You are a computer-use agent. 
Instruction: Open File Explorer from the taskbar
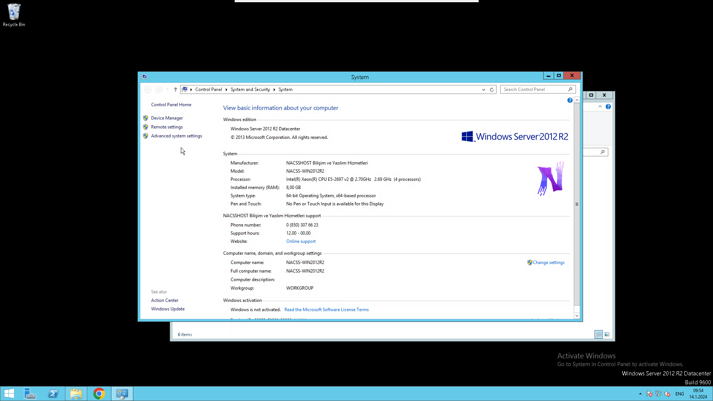tap(76, 394)
